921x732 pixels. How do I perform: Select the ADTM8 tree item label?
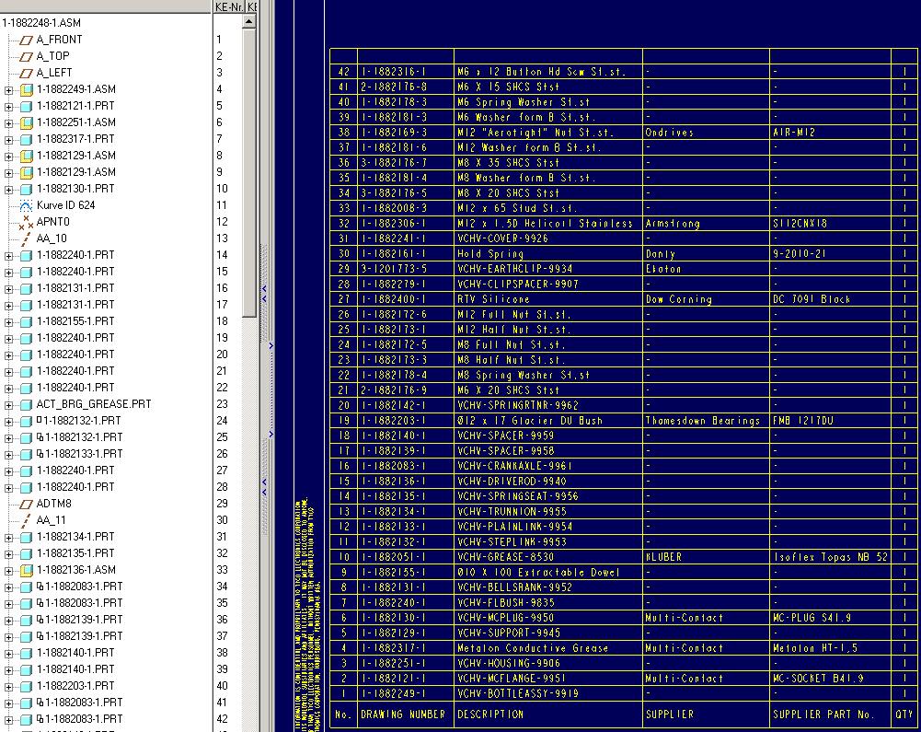click(54, 504)
